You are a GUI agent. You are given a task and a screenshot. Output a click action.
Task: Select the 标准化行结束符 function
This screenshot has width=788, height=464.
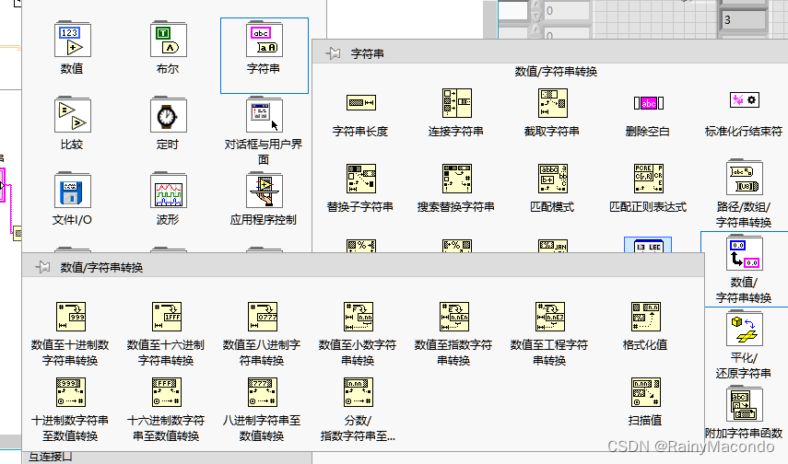click(x=745, y=100)
